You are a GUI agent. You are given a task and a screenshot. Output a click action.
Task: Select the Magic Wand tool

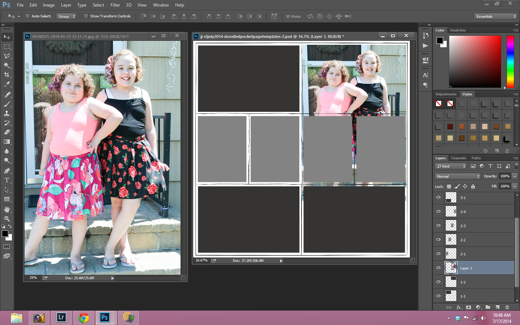[x=7, y=65]
